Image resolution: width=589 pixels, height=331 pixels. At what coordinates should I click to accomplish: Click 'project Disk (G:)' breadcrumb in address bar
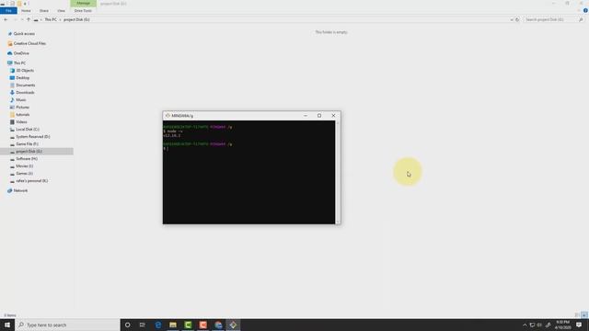(76, 19)
